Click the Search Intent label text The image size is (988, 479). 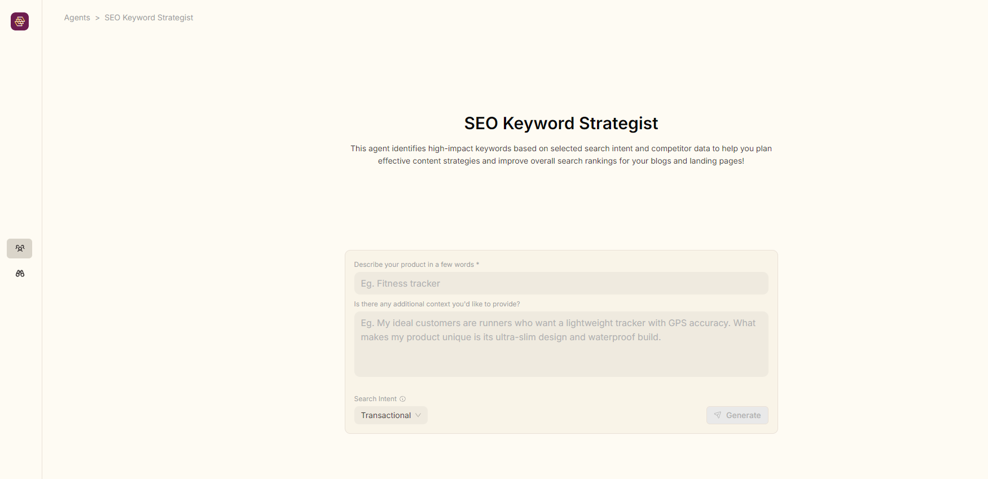click(x=375, y=399)
